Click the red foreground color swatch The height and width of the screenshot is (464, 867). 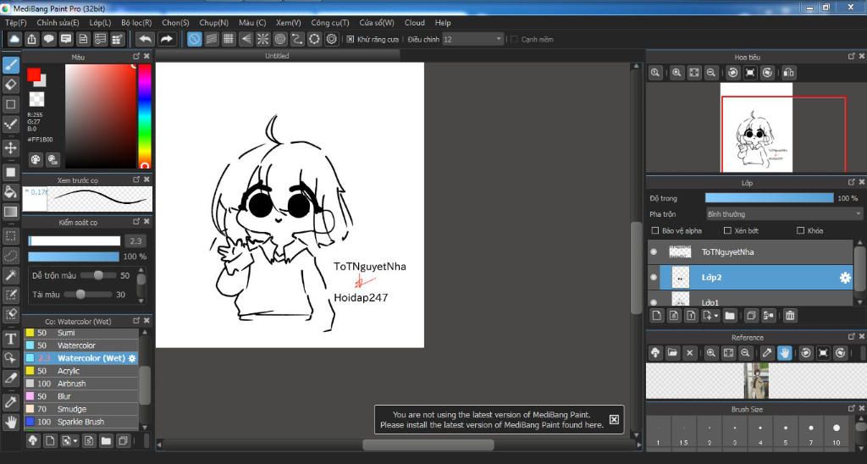33,75
